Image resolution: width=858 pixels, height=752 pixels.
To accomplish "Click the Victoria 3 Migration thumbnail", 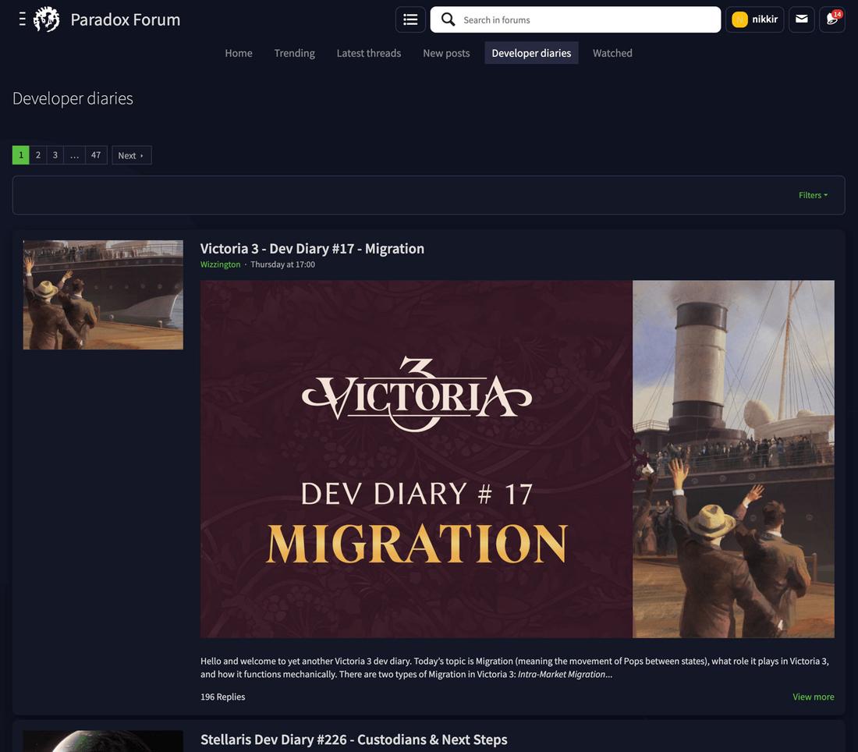I will tap(103, 295).
